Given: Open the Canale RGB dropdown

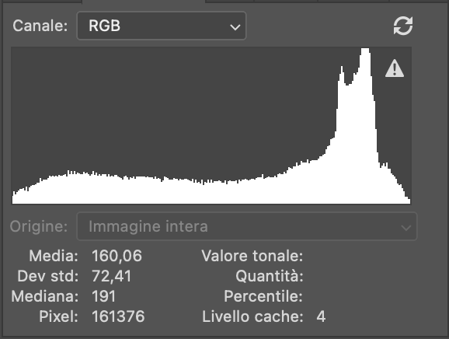Looking at the screenshot, I should tap(162, 26).
